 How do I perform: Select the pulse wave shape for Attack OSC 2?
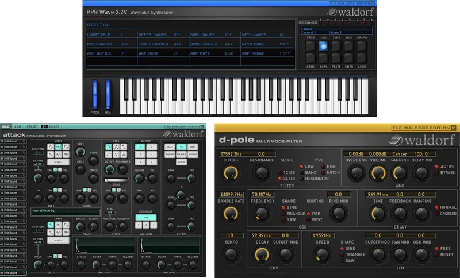click(x=66, y=225)
